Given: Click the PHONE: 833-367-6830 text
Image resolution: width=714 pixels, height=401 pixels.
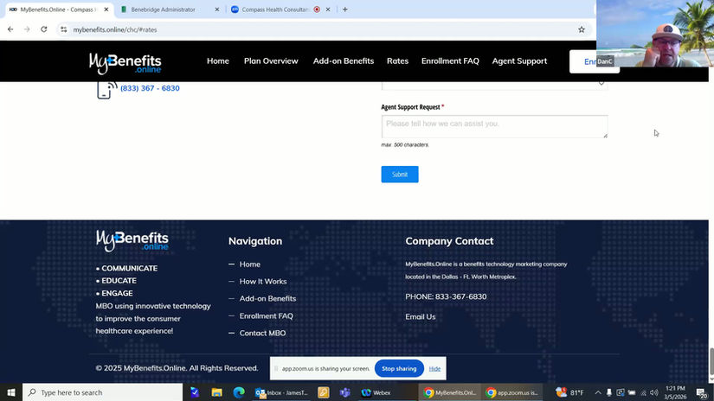Looking at the screenshot, I should pyautogui.click(x=446, y=296).
